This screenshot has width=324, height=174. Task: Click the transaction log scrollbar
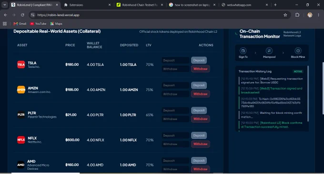tap(308, 93)
